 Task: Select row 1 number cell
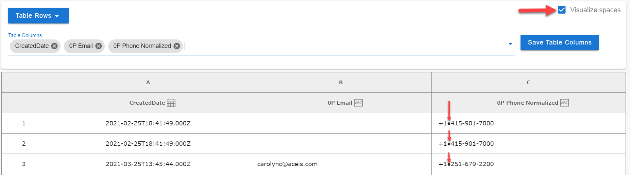tap(24, 123)
